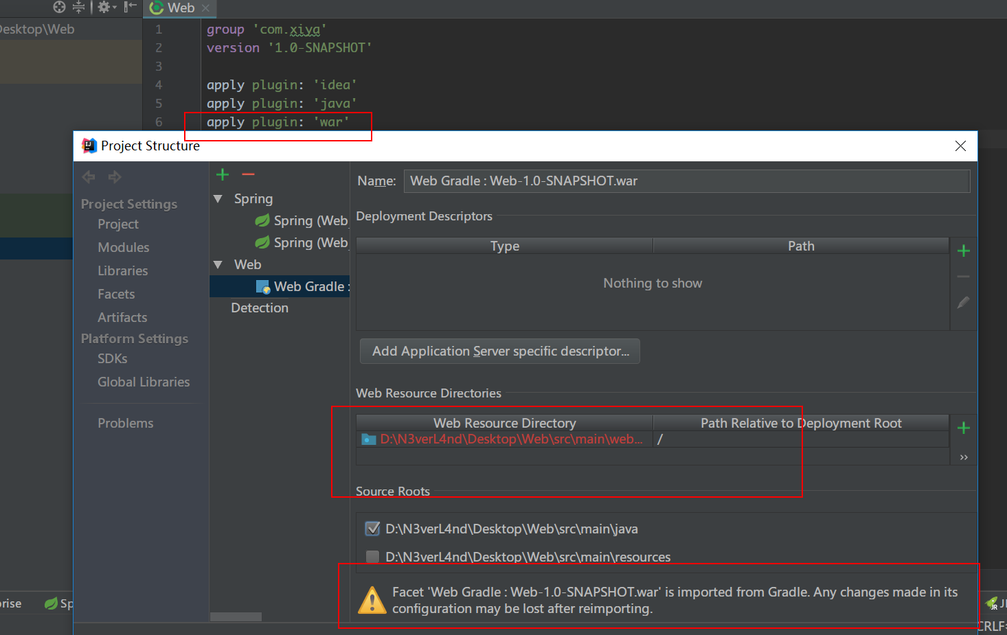Screen dimensions: 1007x635
Task: Select Artifacts in Project Settings
Action: (122, 317)
